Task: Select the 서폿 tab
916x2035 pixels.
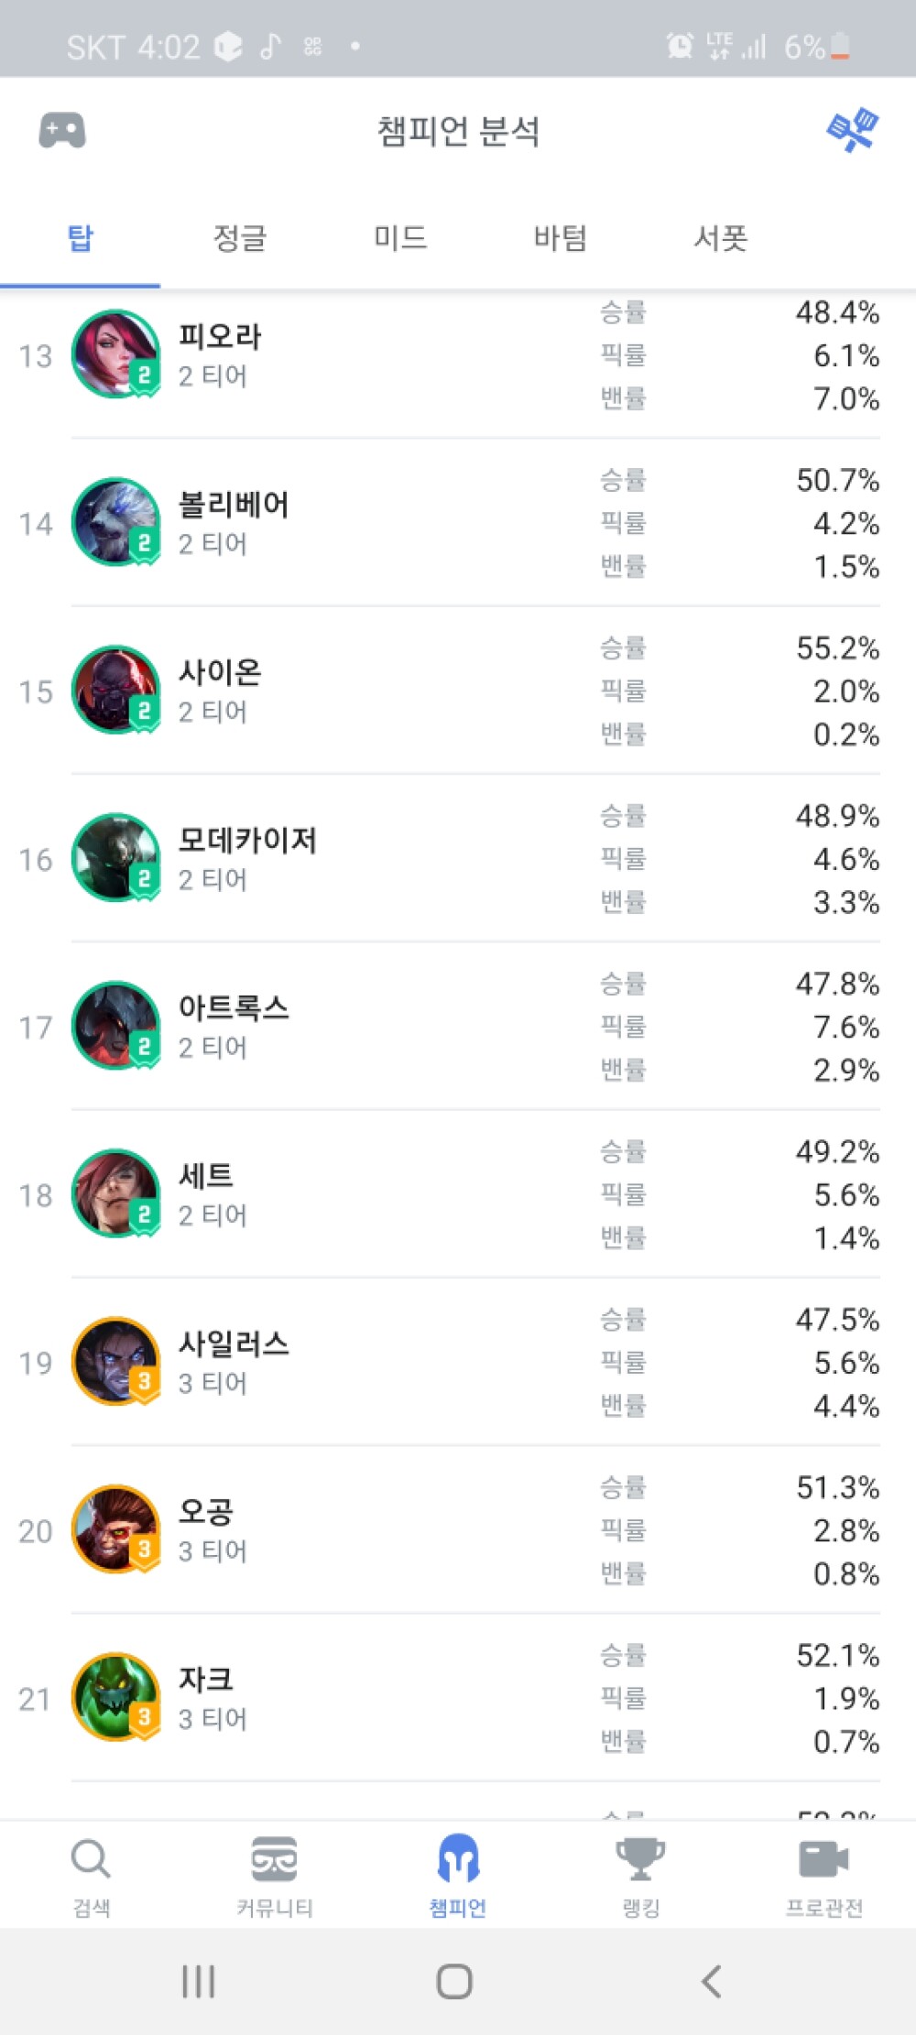Action: coord(721,238)
